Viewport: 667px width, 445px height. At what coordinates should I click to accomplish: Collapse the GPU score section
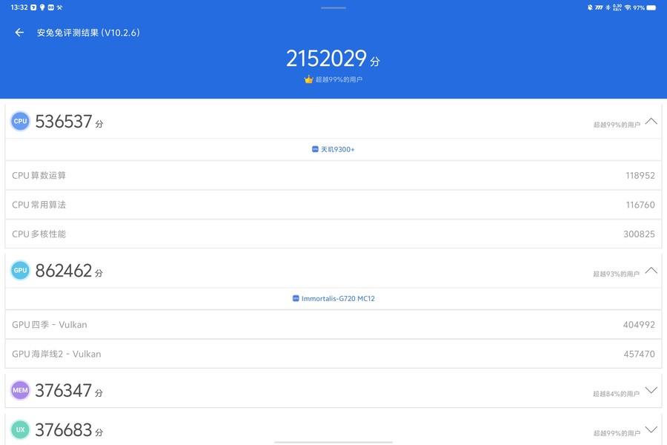point(651,270)
